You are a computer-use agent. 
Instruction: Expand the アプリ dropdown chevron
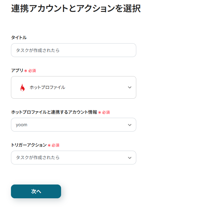pos(130,87)
